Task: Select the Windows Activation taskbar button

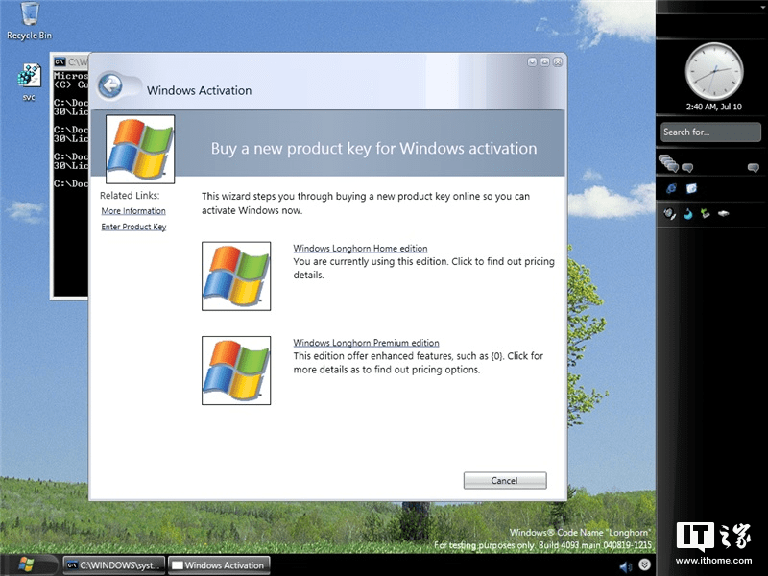Action: [219, 565]
